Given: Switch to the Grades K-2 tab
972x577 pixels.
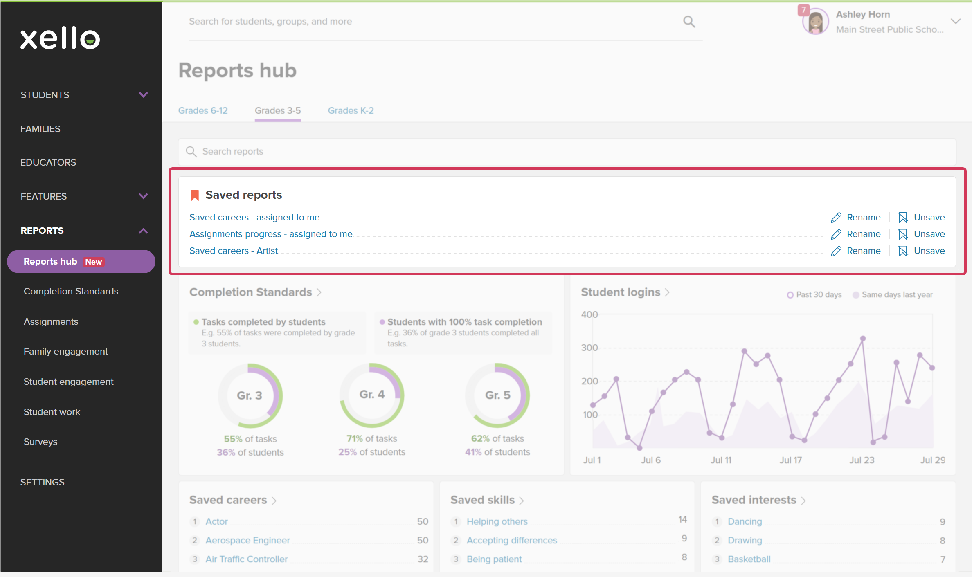Looking at the screenshot, I should pos(351,111).
